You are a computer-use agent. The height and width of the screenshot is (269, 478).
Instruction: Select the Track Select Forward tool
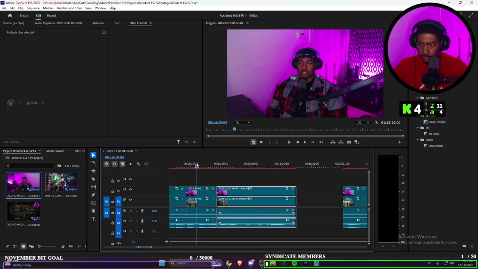point(93,163)
